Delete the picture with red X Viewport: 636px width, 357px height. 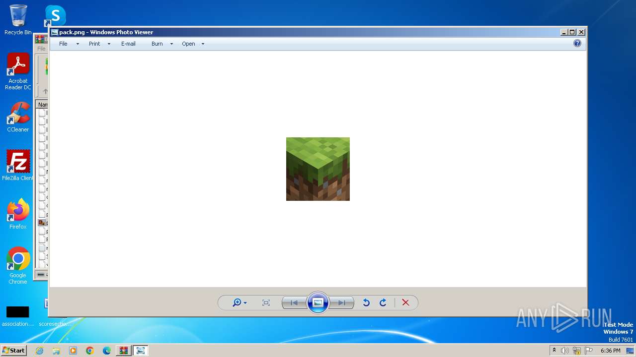(405, 303)
